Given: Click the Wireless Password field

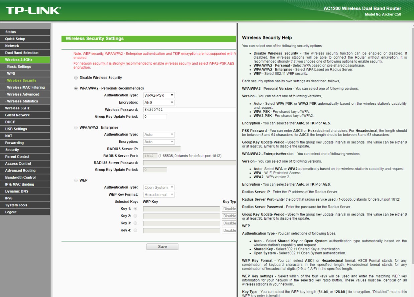Looking at the screenshot, I should point(189,110).
